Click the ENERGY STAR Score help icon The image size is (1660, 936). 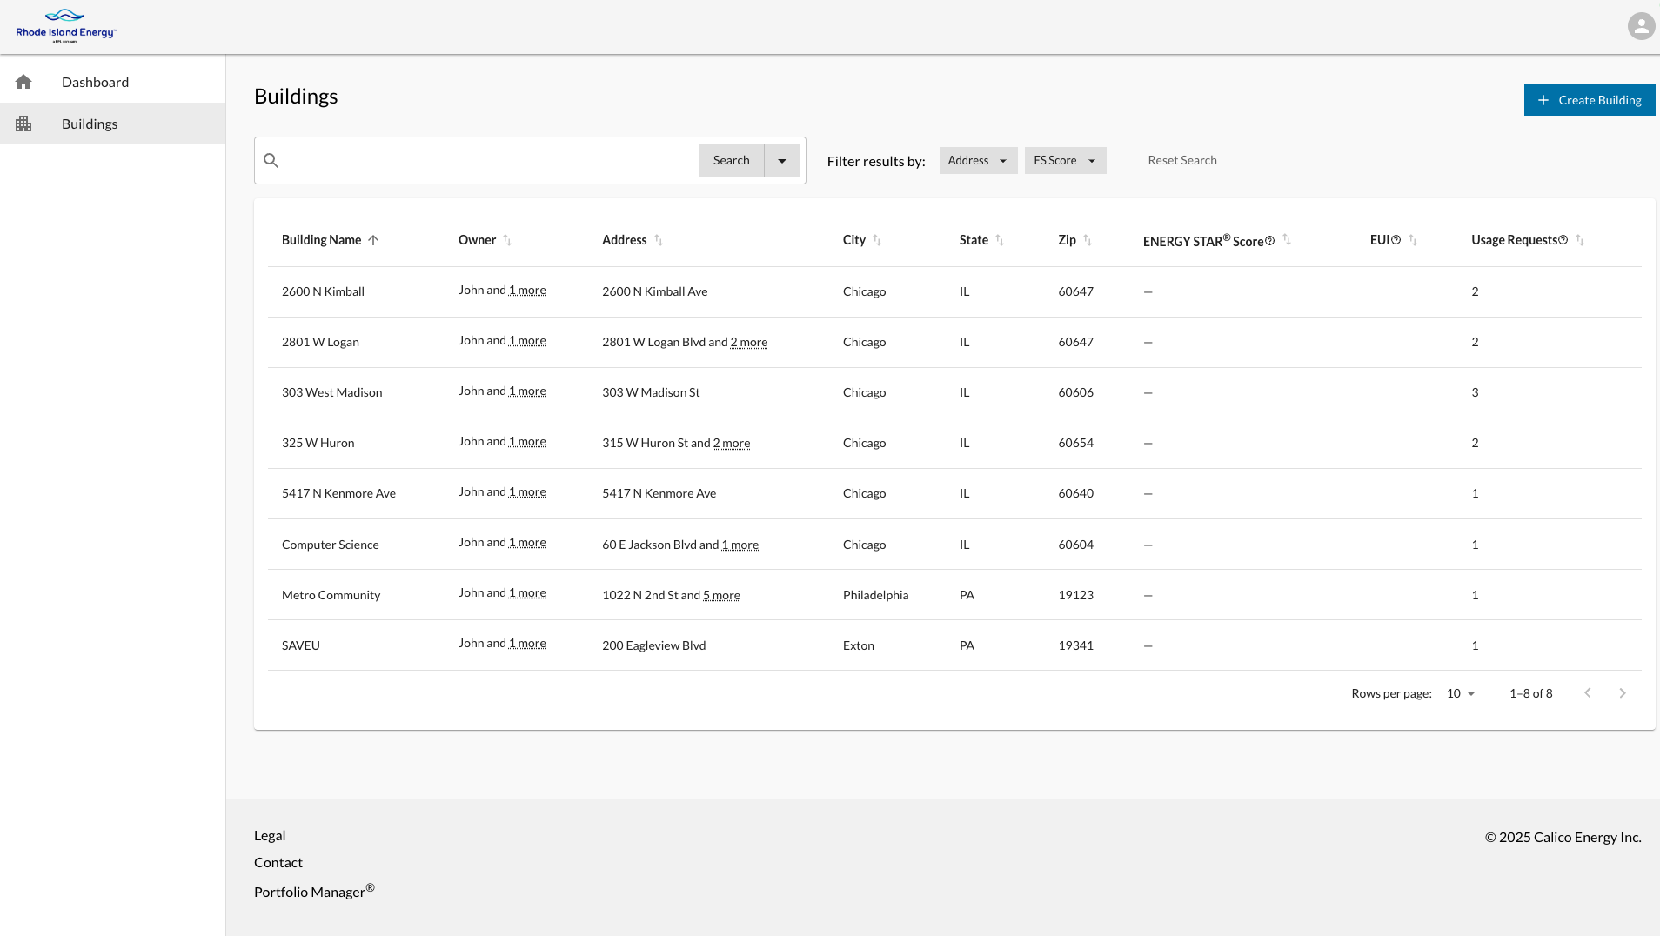[1269, 241]
